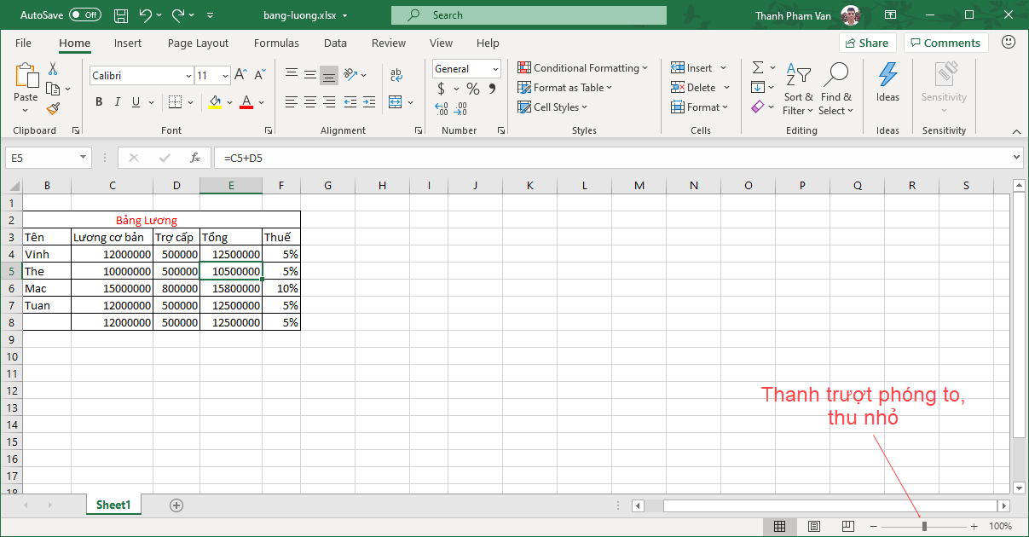
Task: Apply Center horizontal alignment
Action: click(x=310, y=102)
